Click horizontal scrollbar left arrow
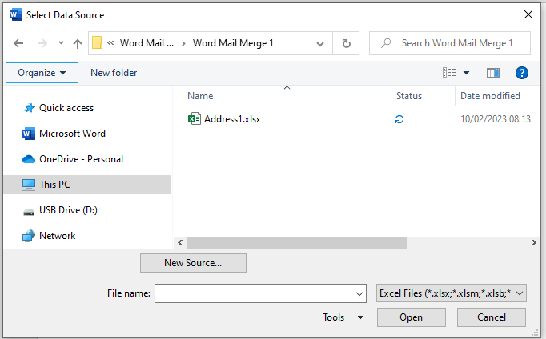The width and height of the screenshot is (546, 339). (x=180, y=243)
